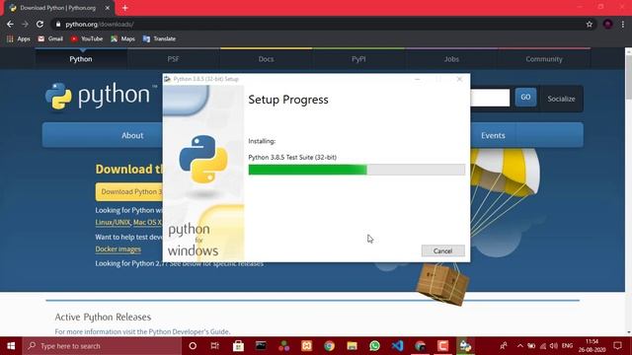Go back in browser history

coord(10,24)
